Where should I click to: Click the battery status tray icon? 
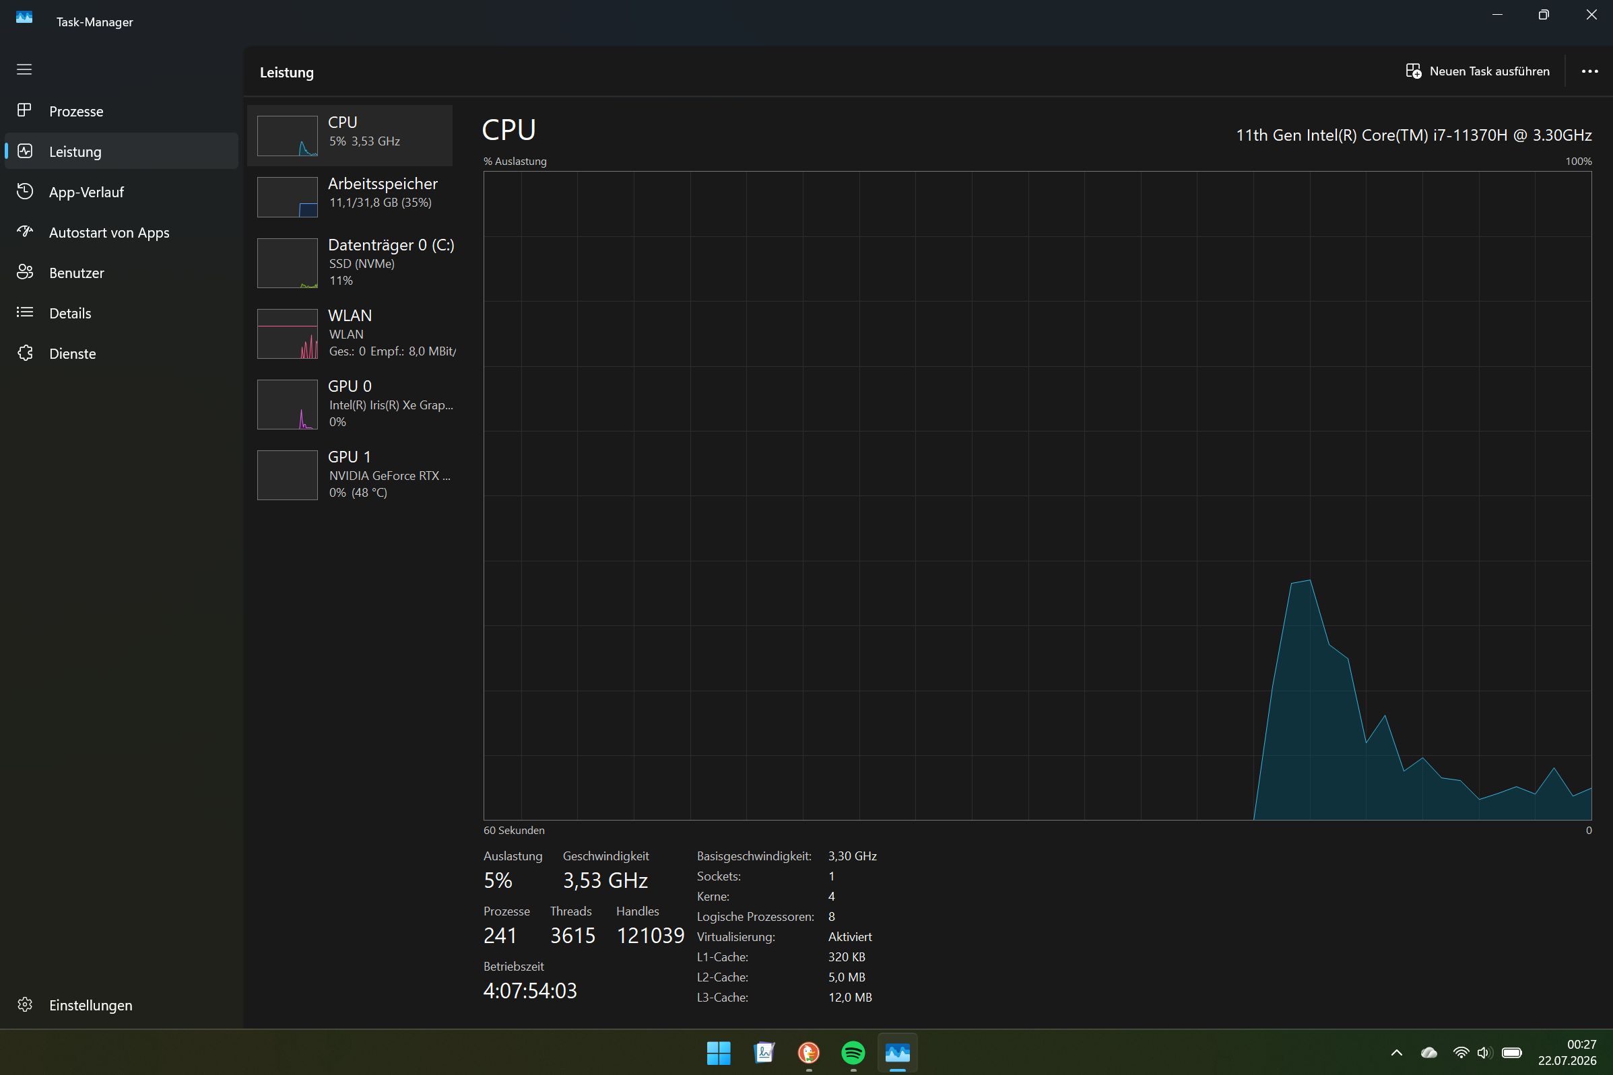[1511, 1052]
